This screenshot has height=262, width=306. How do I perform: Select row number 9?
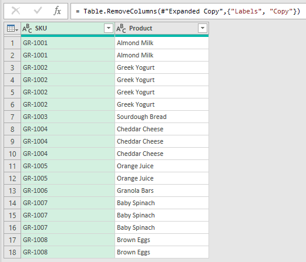(12, 141)
